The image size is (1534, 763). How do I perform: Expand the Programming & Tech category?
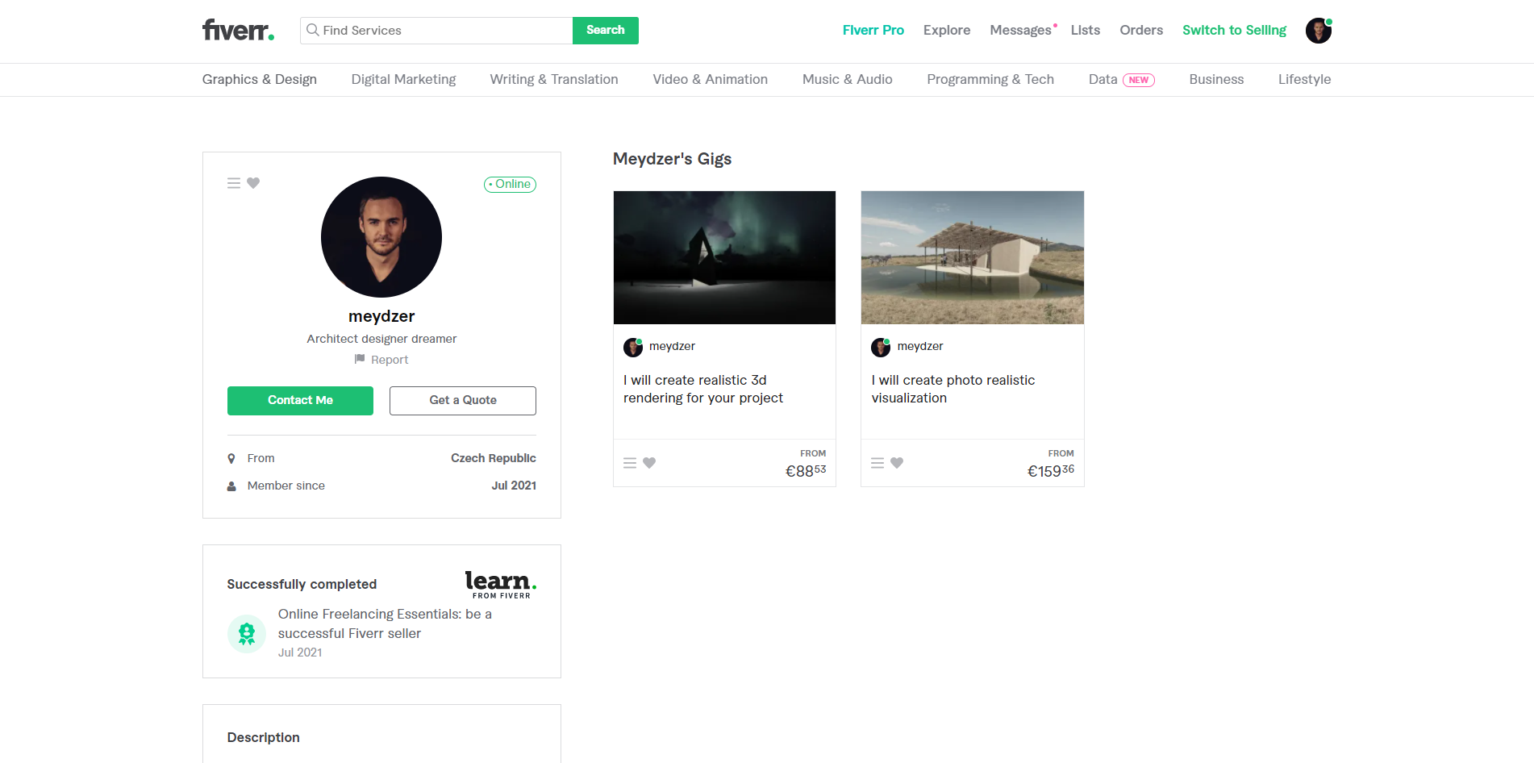[x=990, y=79]
